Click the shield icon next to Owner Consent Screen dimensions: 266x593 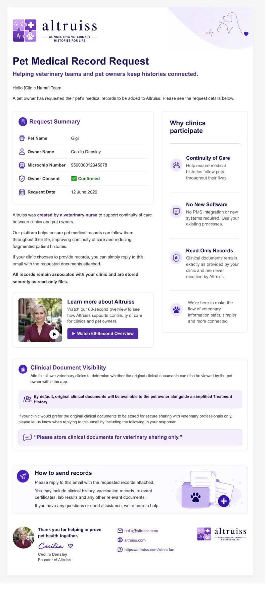point(22,179)
